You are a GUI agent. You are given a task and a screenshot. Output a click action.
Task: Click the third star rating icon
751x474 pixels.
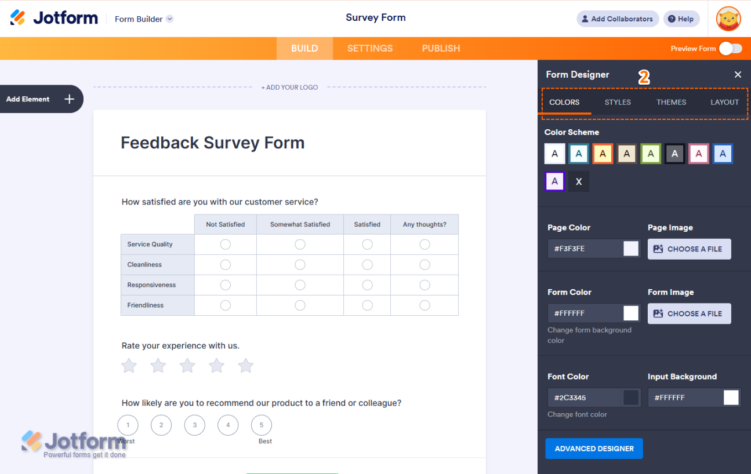pos(187,366)
